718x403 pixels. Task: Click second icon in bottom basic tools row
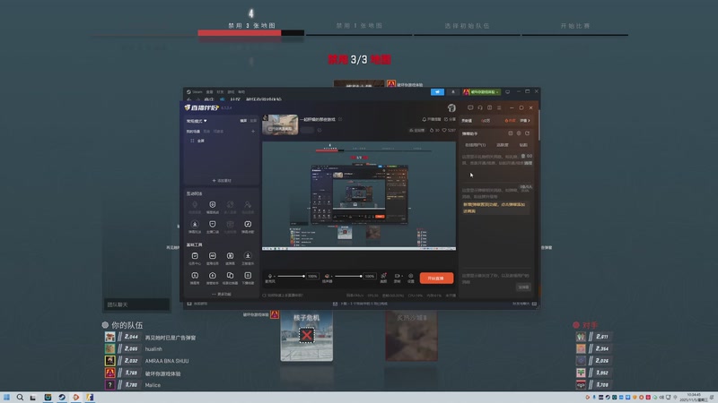[x=213, y=276]
